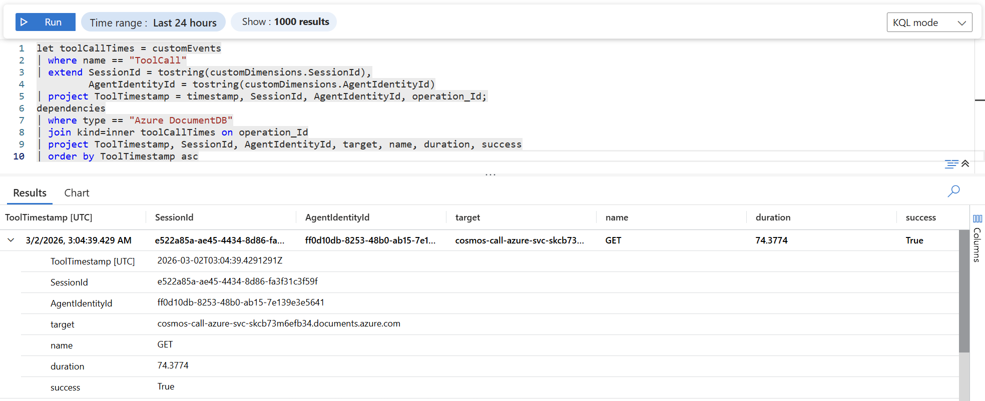The width and height of the screenshot is (985, 401).
Task: Click line number 10 in editor gutter
Action: coord(19,156)
